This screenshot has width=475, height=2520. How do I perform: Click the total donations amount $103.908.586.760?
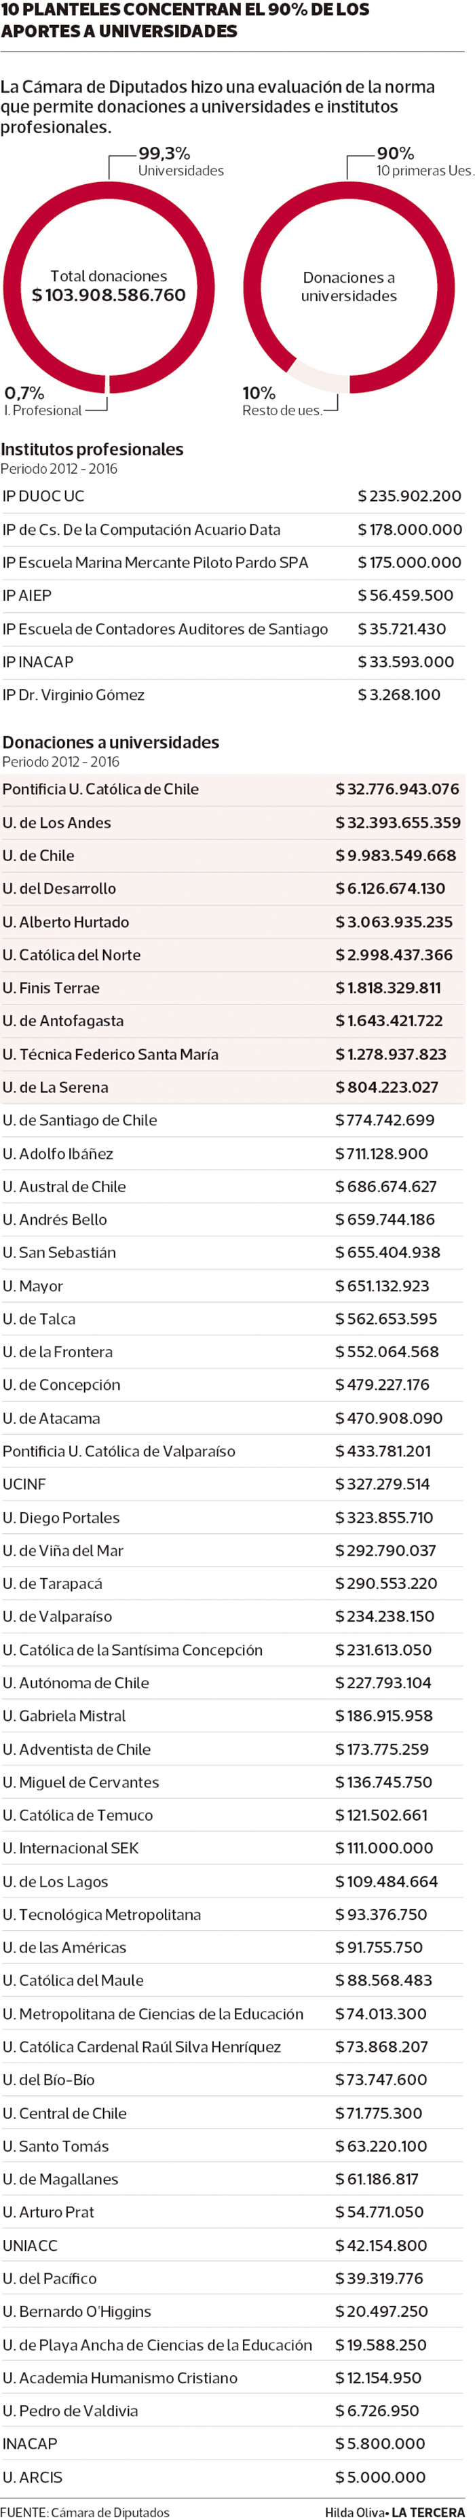click(109, 294)
